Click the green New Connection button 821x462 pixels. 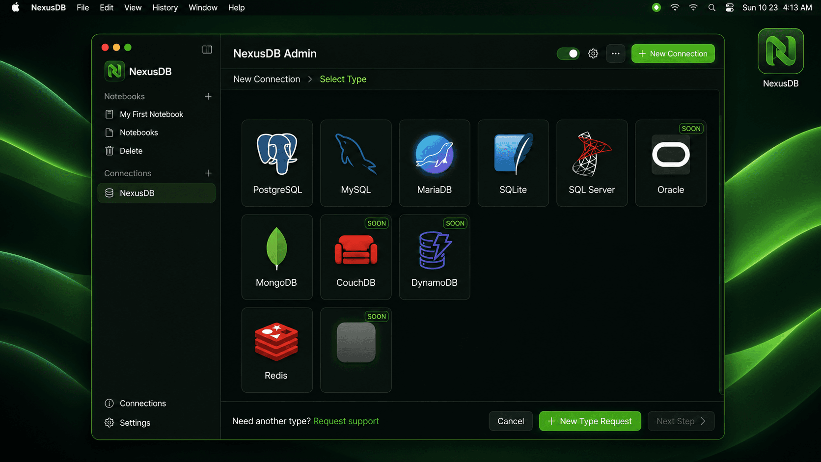coord(673,54)
